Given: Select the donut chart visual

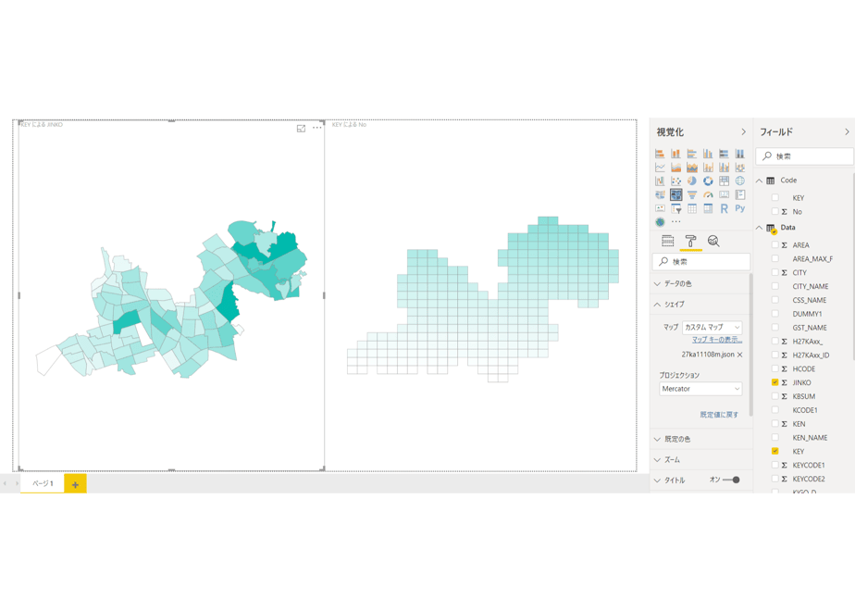Looking at the screenshot, I should (x=708, y=181).
